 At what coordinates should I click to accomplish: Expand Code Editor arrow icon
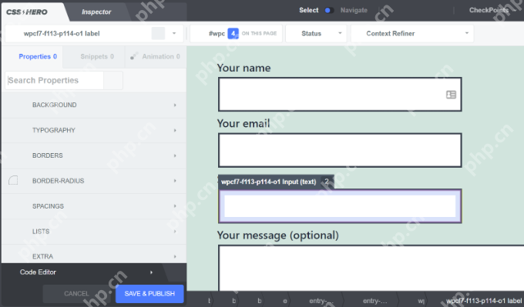pos(151,272)
